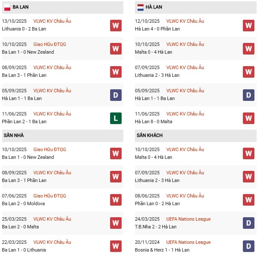Viewport: 257px width, 255px height.
Task: Click W badge for Ba Lan 2 - 0 Moldova
Action: coord(115,200)
